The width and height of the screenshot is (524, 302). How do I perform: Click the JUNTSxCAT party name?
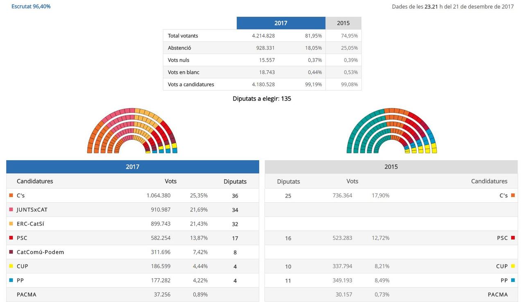tap(32, 210)
